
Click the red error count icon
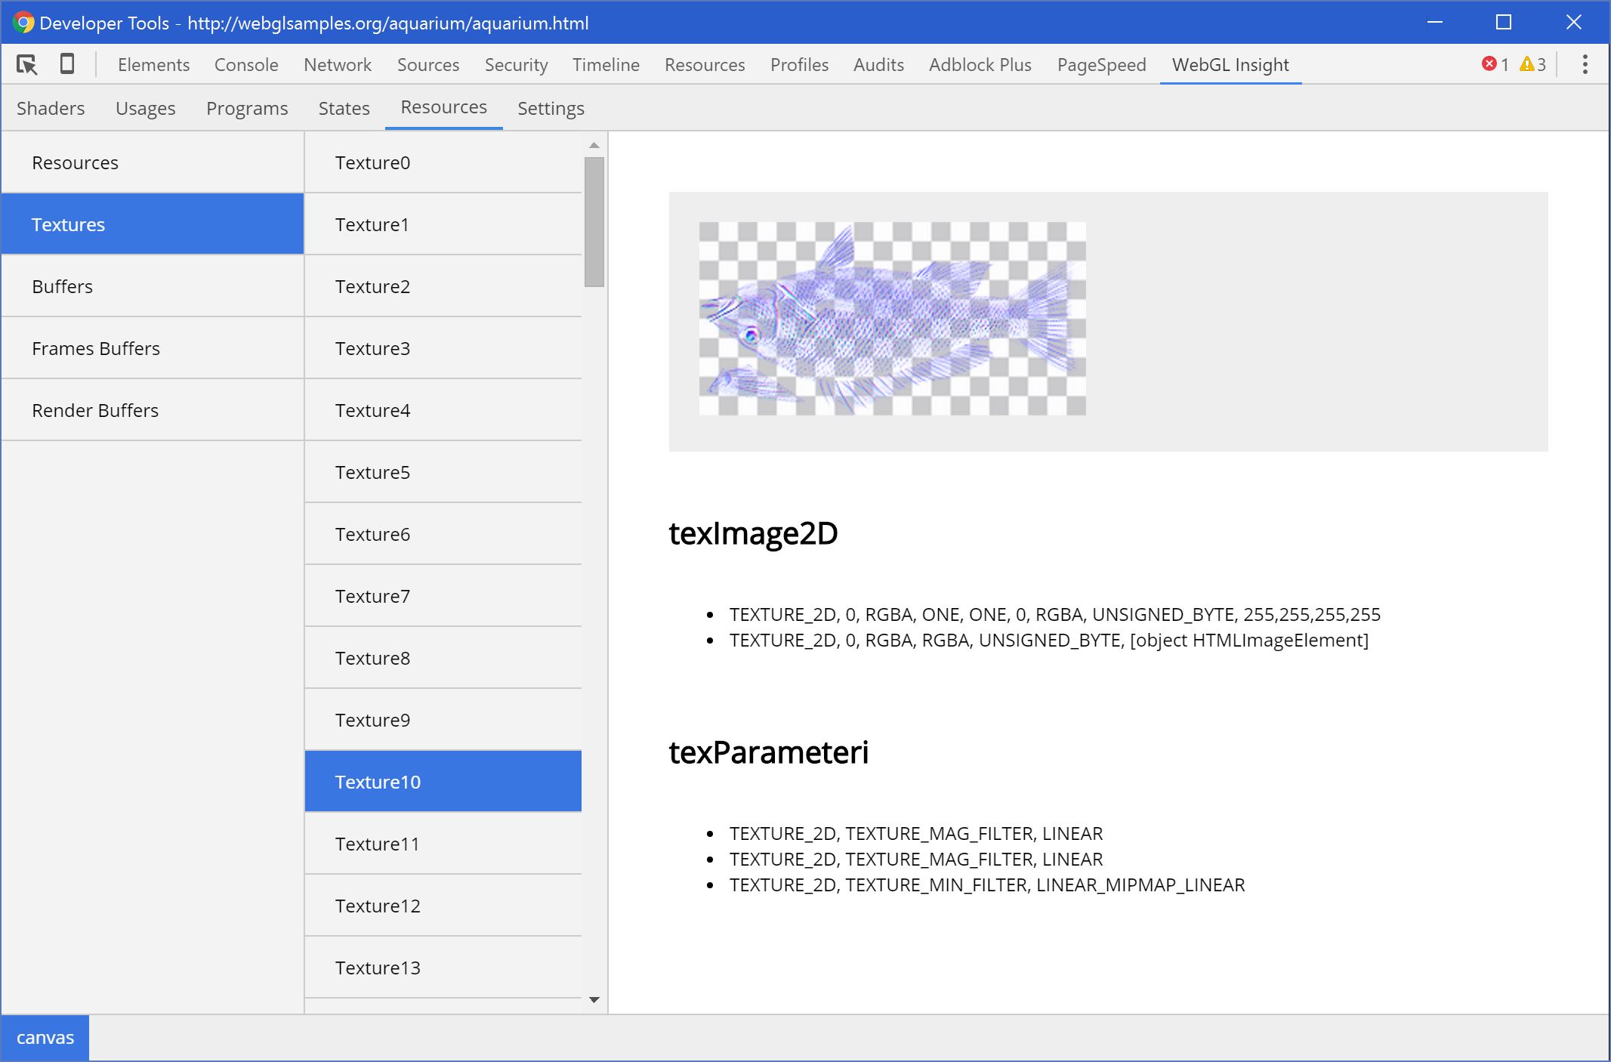[x=1489, y=64]
